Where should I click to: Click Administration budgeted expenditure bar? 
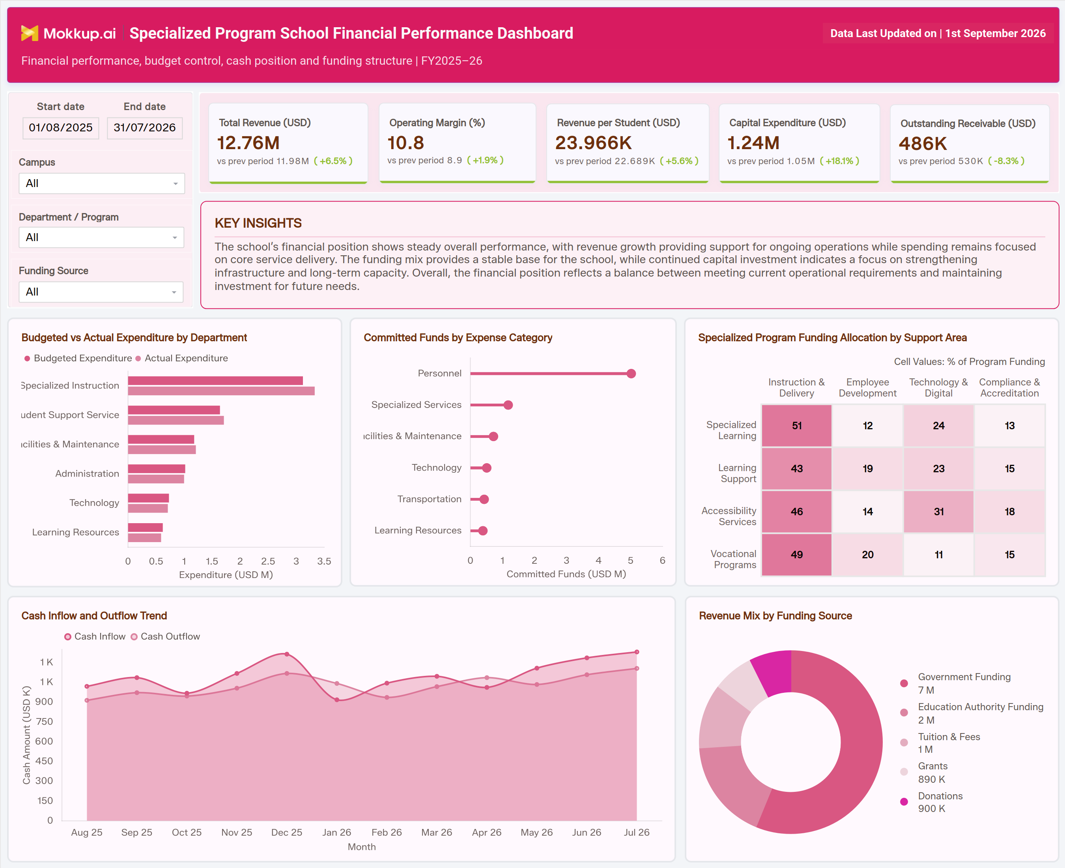157,468
